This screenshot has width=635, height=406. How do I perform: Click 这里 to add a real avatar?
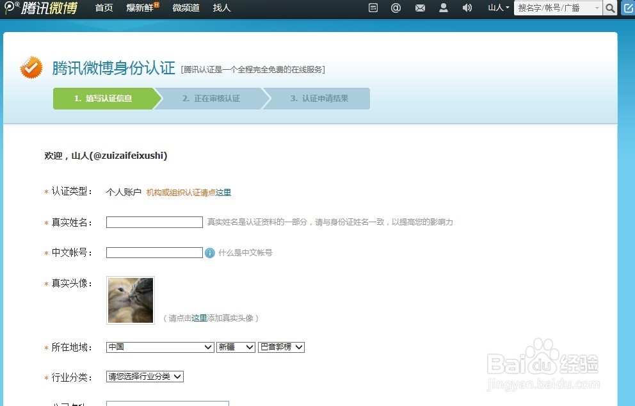(x=198, y=317)
